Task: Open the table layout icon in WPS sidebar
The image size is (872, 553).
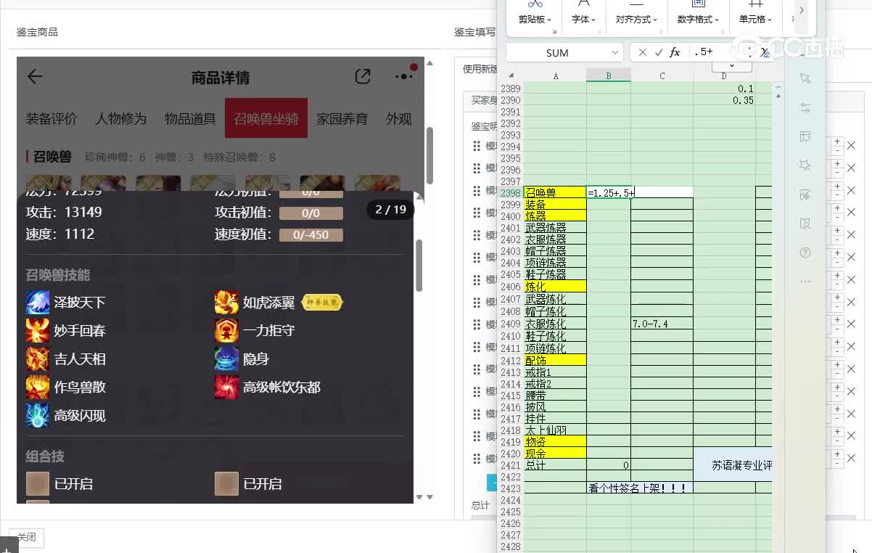Action: pos(805,136)
